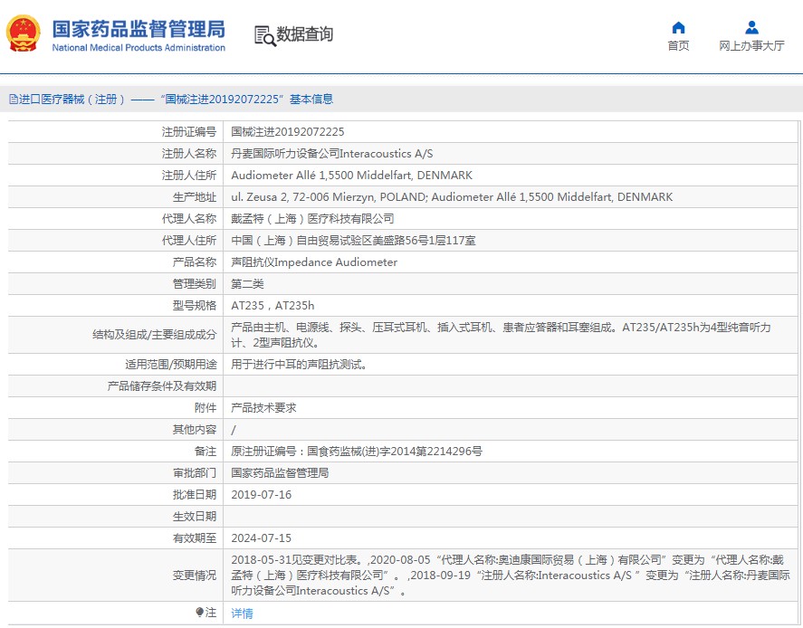This screenshot has height=628, width=803.
Task: Click the 网上办事大厅 user icon
Action: [x=751, y=28]
